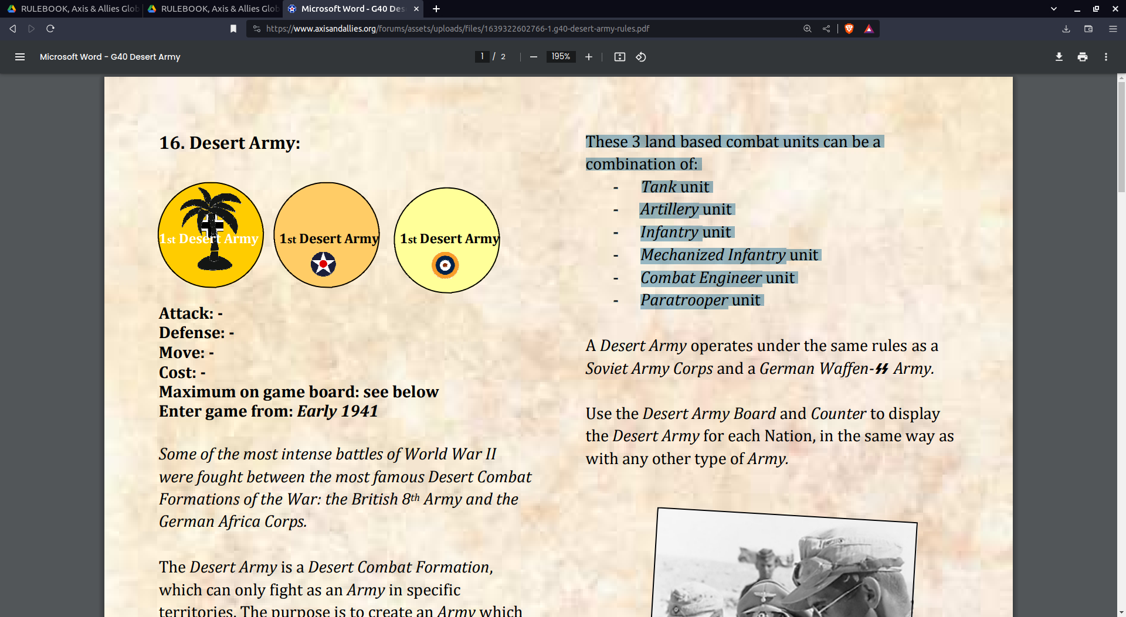Go back to the previous page

12,29
